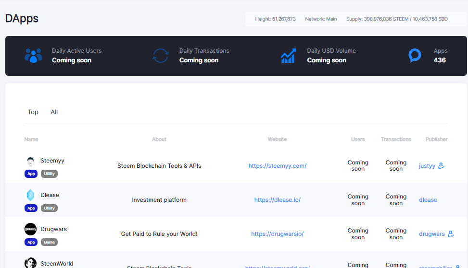468x268 pixels.
Task: Click verified user icon next to drugwars publisher
Action: 451,234
